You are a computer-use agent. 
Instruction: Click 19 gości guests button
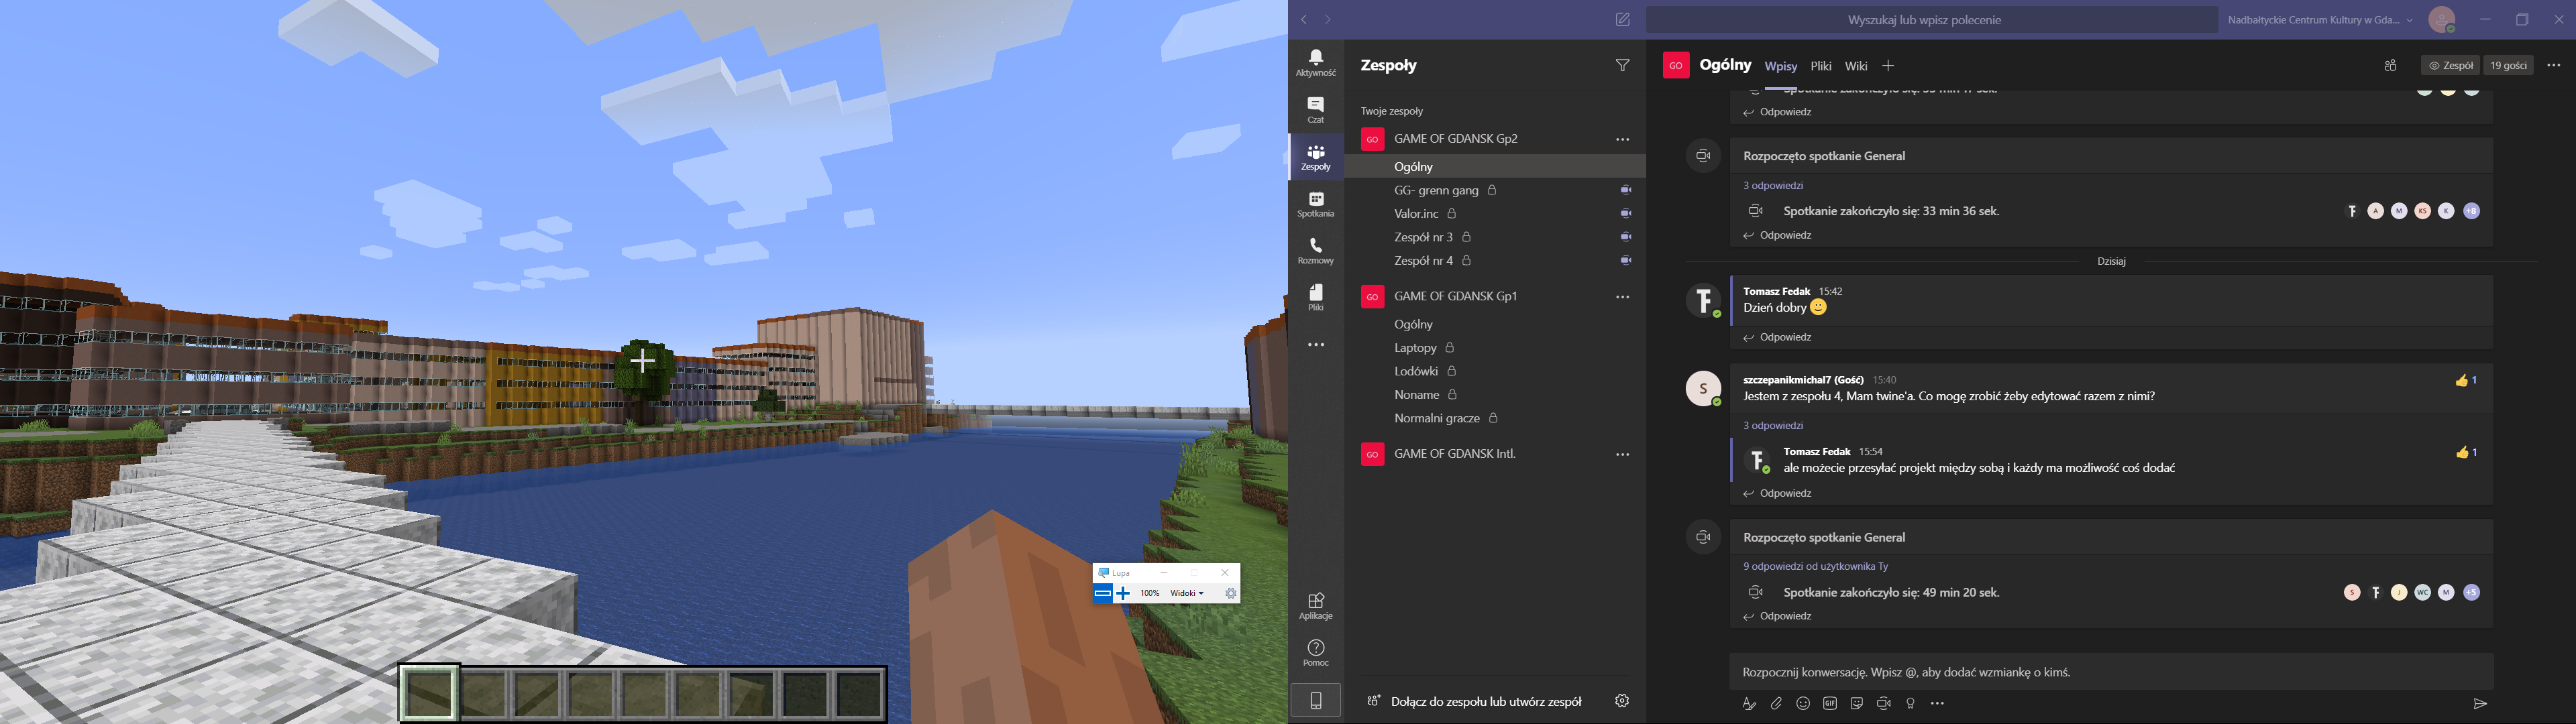[x=2508, y=66]
